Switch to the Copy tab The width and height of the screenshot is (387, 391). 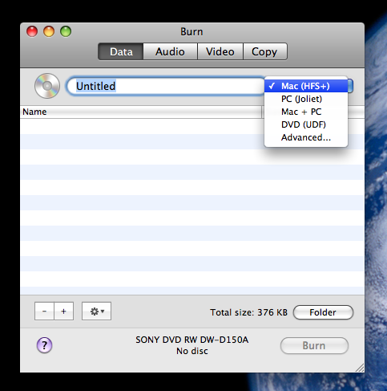[265, 51]
